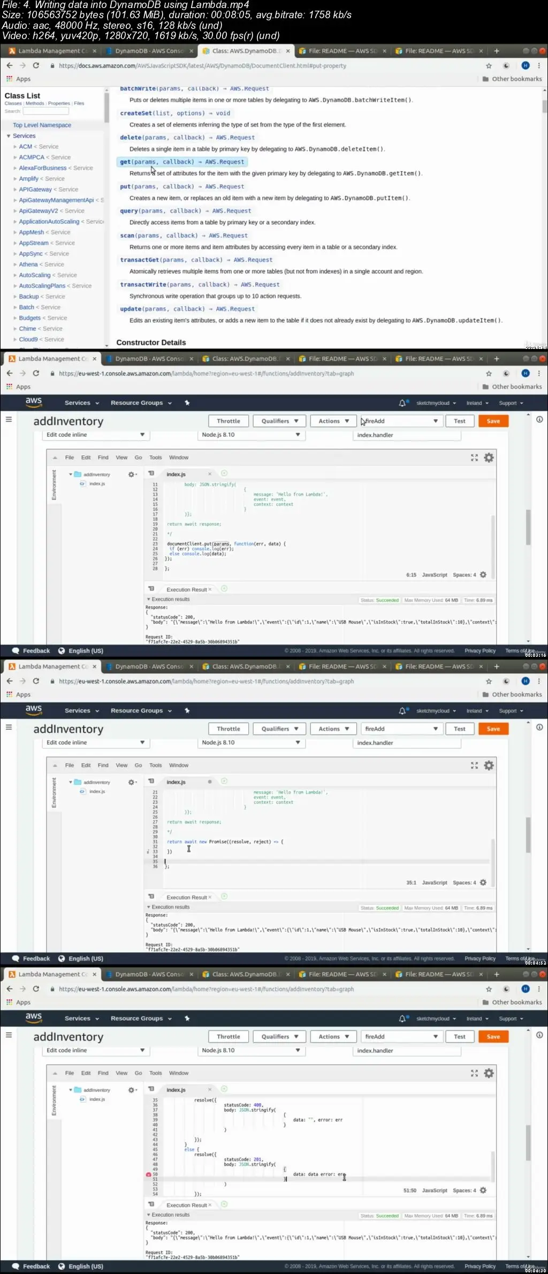The height and width of the screenshot is (1274, 548).
Task: Add a new editor tab with plus icon in the third frame
Action: pos(224,781)
